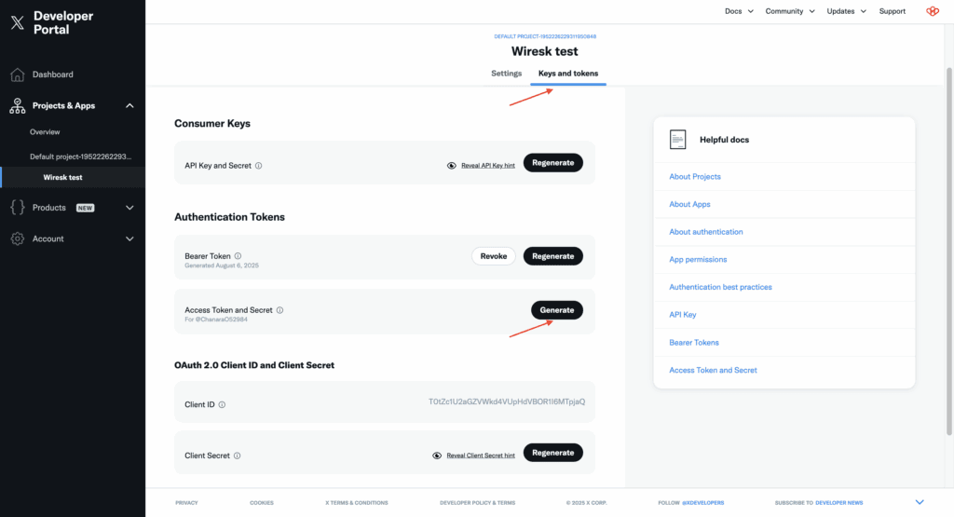Click the Products curly braces icon
954x517 pixels.
(18, 208)
